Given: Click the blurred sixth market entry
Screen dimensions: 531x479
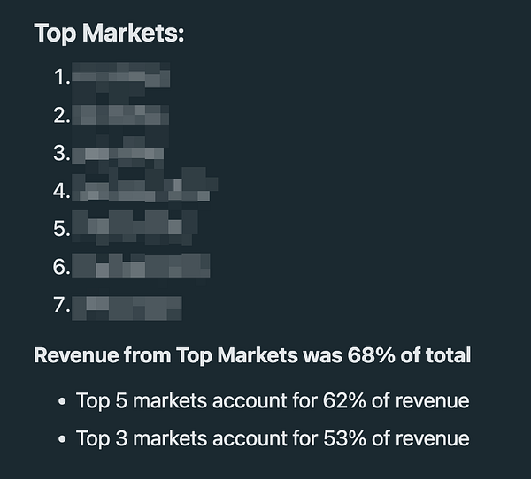Looking at the screenshot, I should tap(141, 265).
